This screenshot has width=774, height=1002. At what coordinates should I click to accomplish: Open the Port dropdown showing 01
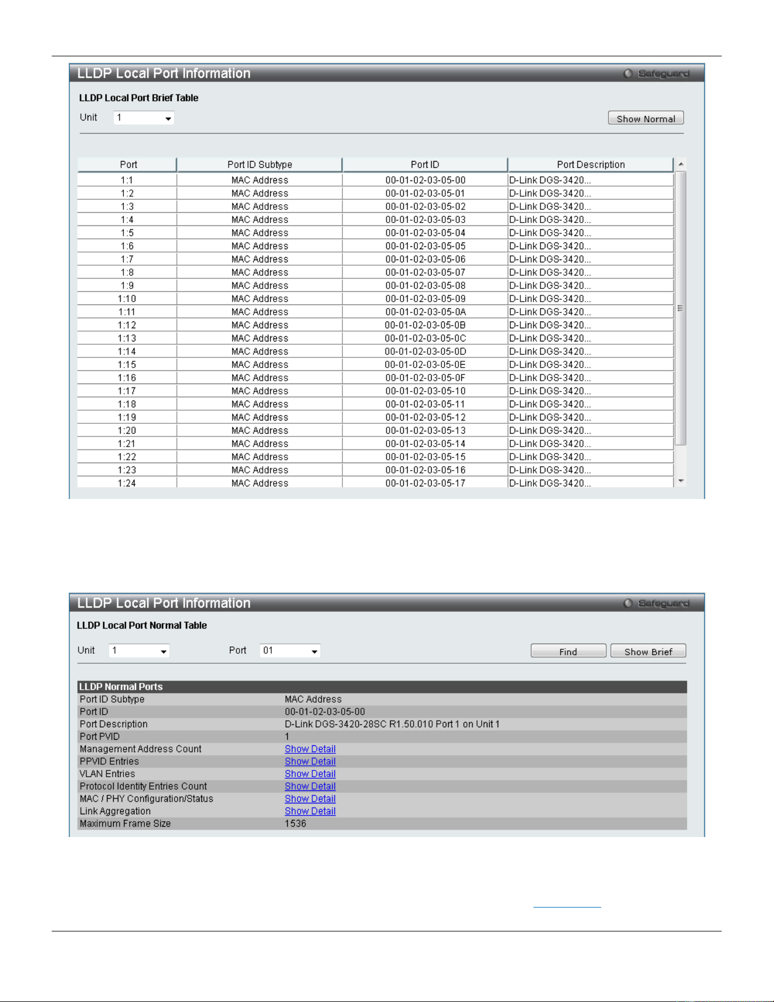pyautogui.click(x=290, y=650)
